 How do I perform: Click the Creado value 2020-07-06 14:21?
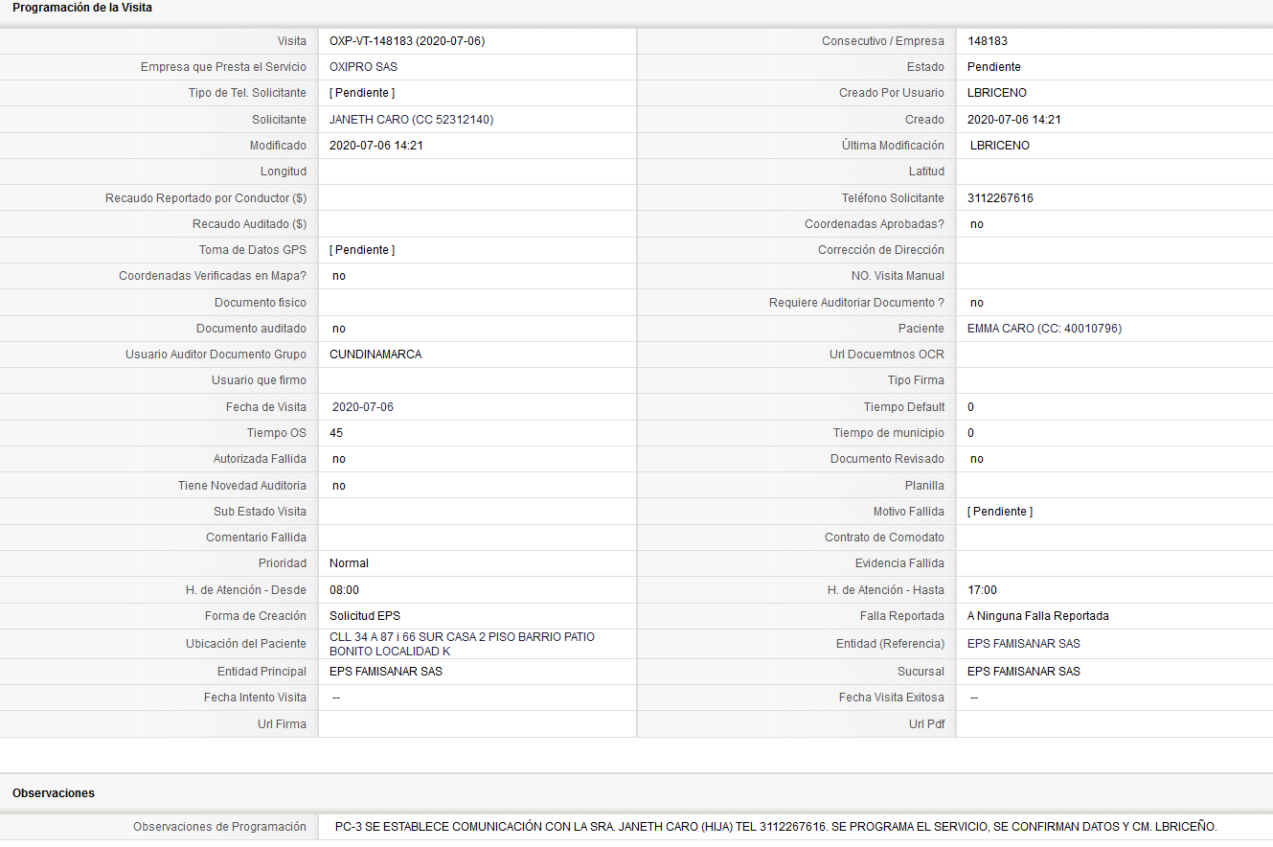pos(1014,120)
